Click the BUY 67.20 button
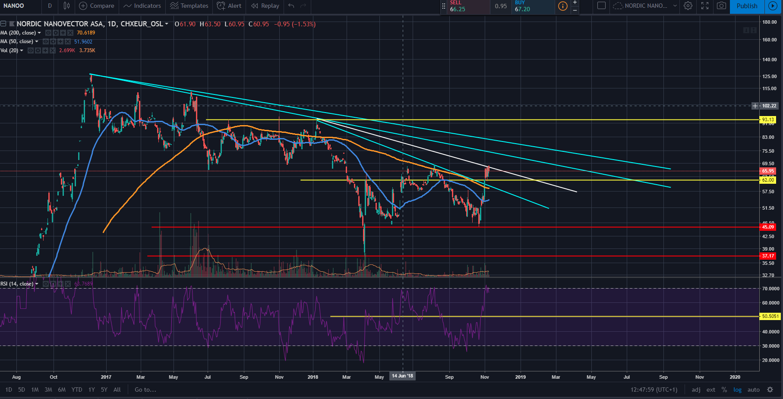The width and height of the screenshot is (783, 399). pyautogui.click(x=533, y=6)
